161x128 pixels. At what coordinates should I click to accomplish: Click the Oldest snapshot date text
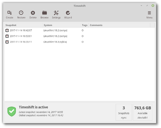pos(41,115)
